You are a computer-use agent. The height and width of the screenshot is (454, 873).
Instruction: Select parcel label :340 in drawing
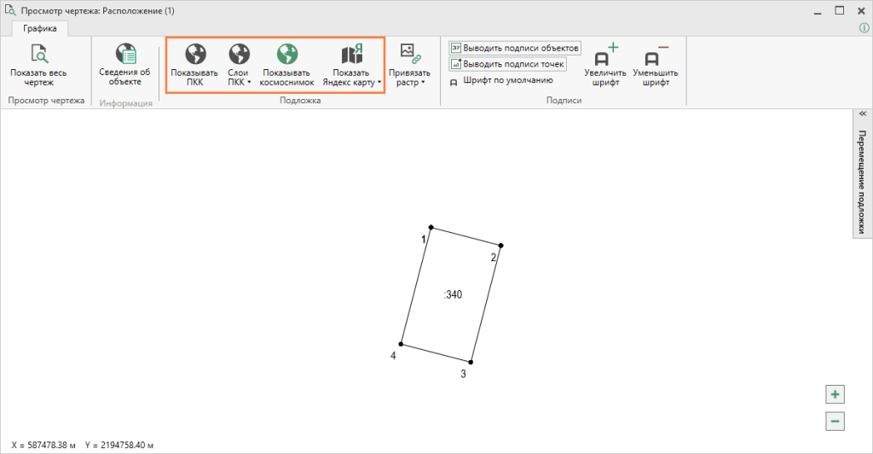tap(453, 294)
